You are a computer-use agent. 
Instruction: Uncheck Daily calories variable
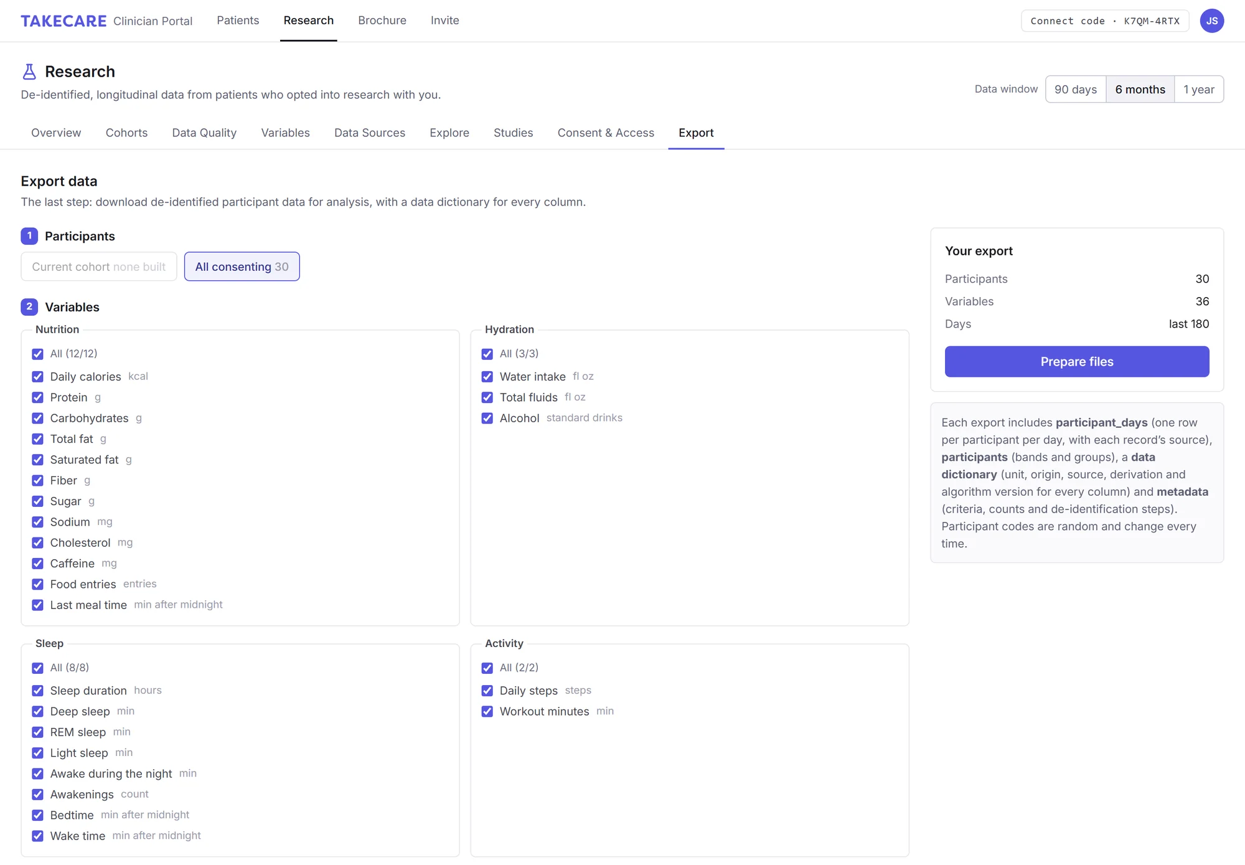[38, 377]
